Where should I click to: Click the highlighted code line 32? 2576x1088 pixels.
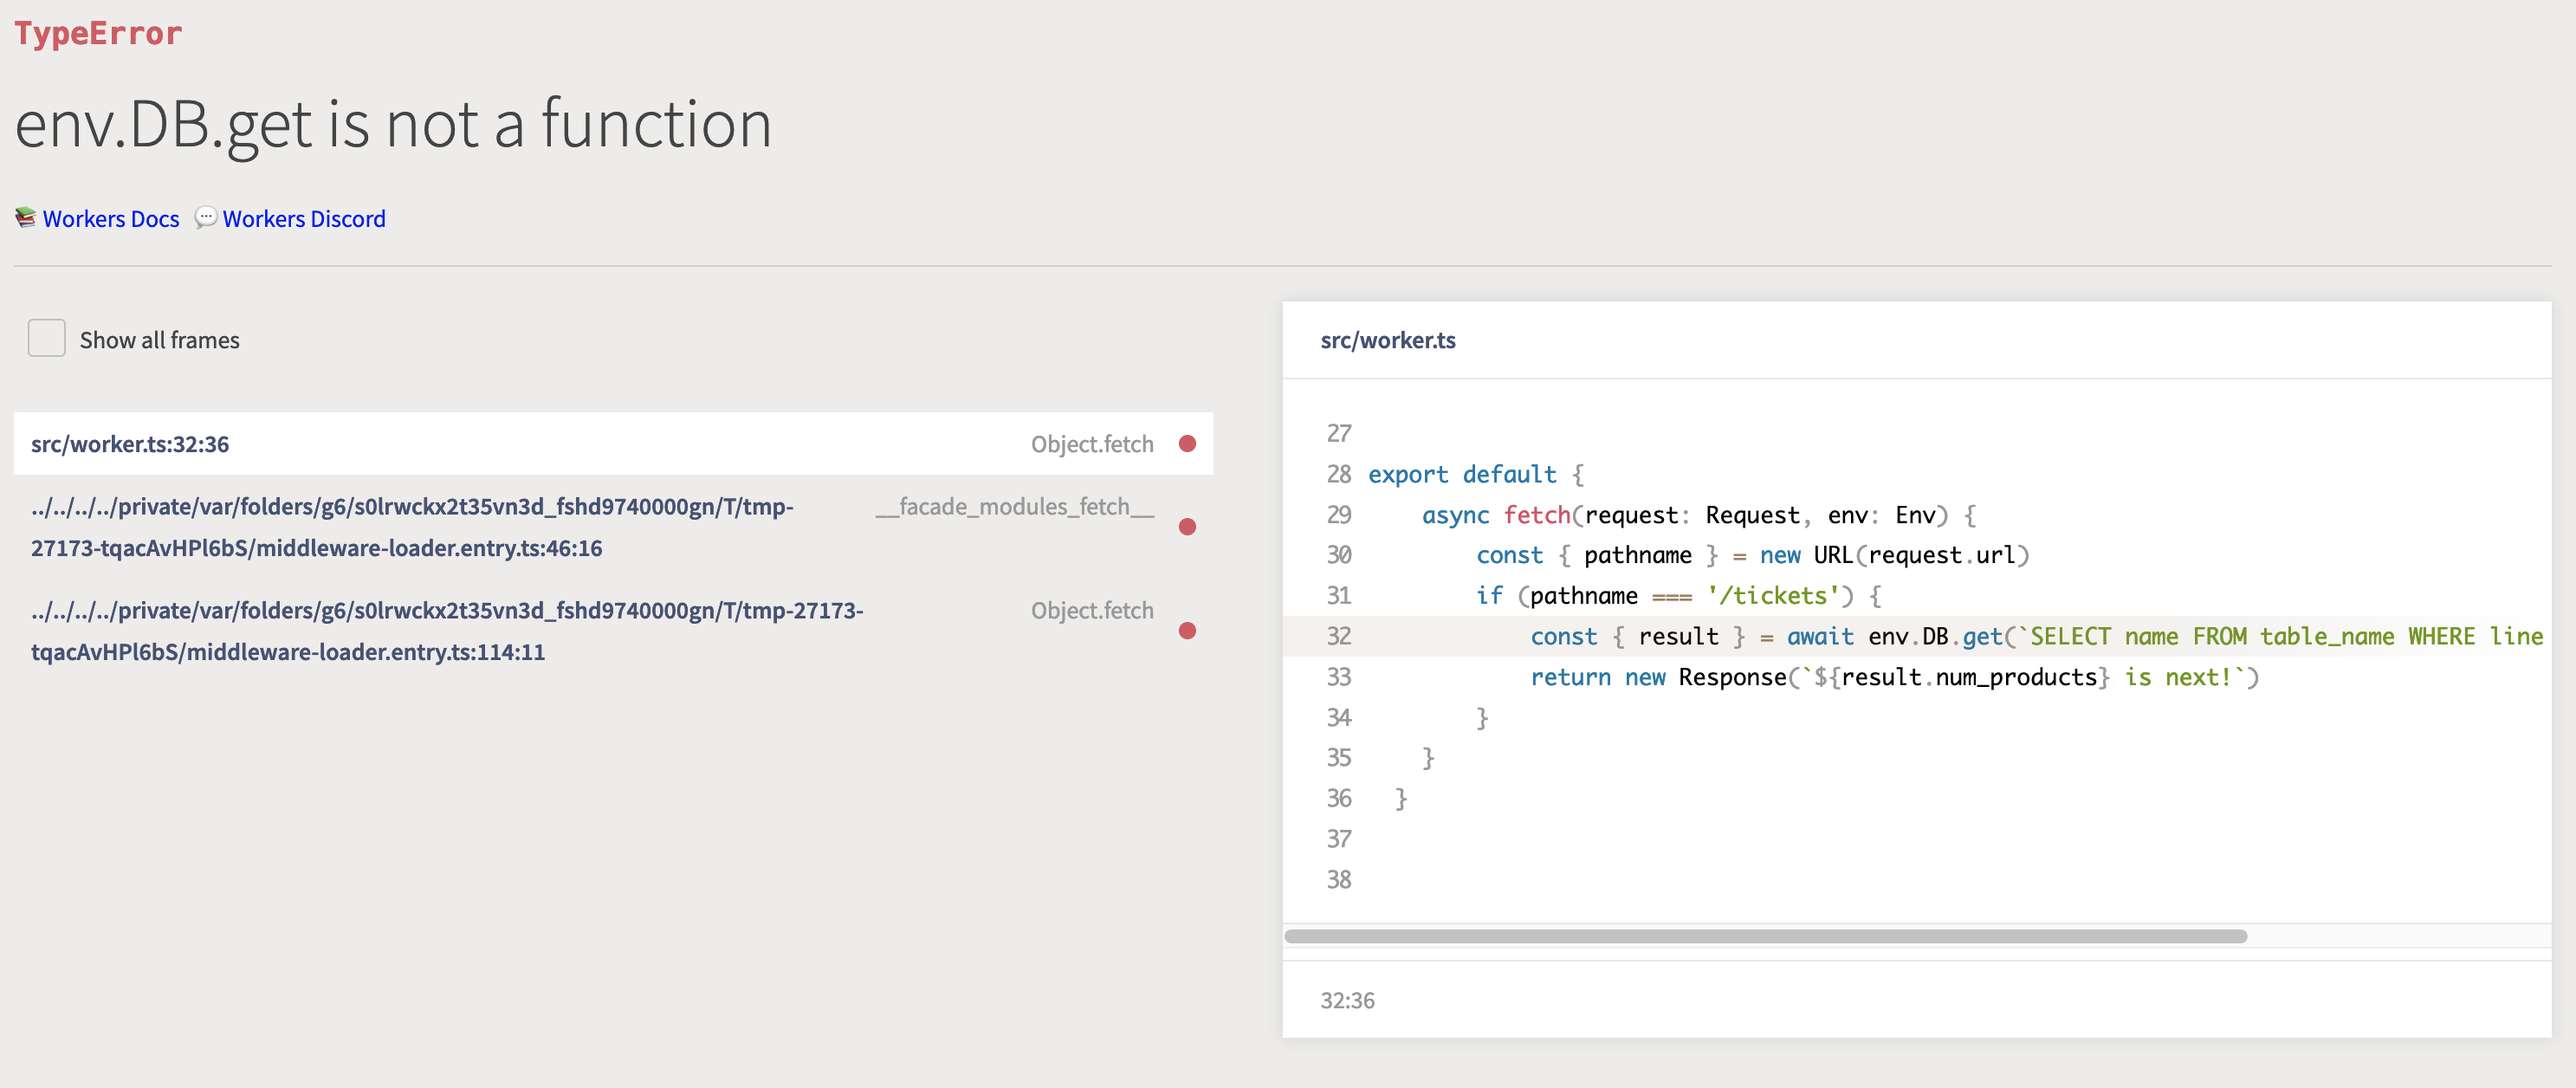1900,636
